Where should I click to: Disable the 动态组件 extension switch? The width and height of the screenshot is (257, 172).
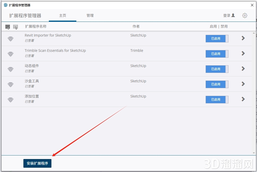click(x=217, y=69)
